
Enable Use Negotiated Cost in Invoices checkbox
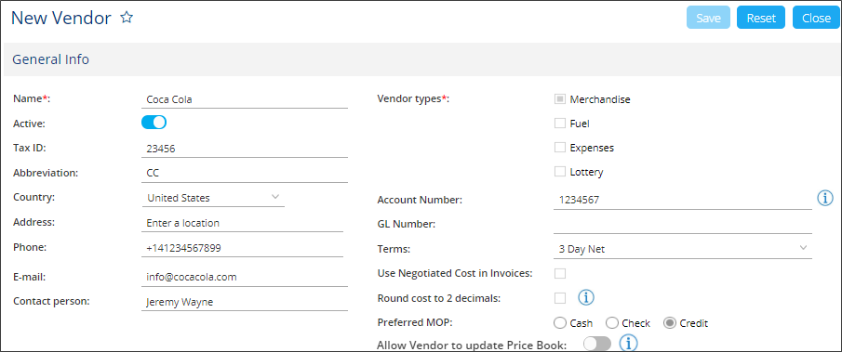[x=560, y=273]
